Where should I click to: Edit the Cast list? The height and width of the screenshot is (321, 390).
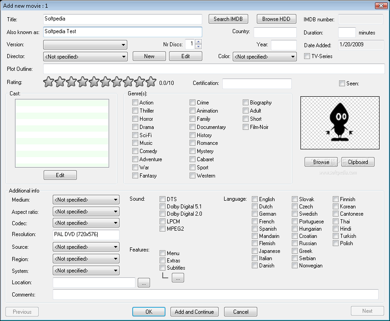point(60,175)
